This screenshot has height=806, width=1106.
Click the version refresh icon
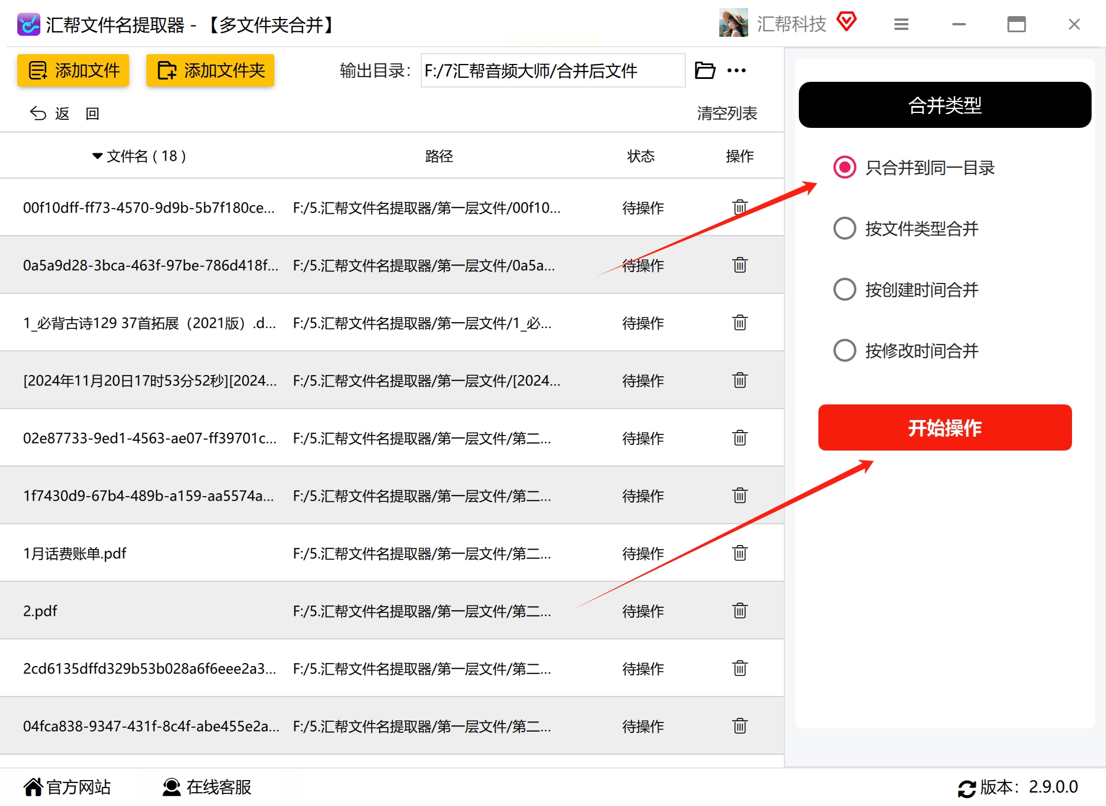pyautogui.click(x=967, y=788)
